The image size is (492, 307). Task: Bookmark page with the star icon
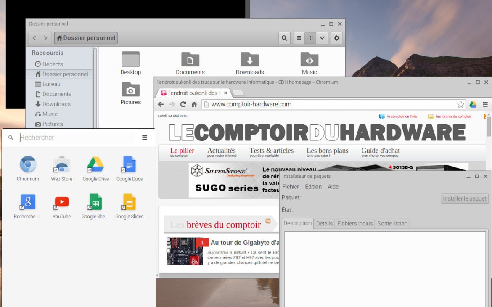tap(460, 104)
